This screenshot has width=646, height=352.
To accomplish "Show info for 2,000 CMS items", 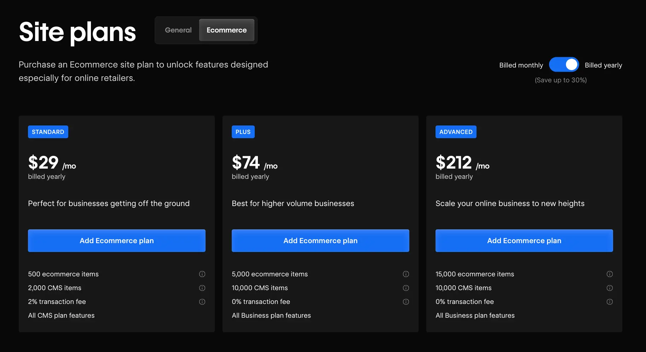I will coord(202,288).
